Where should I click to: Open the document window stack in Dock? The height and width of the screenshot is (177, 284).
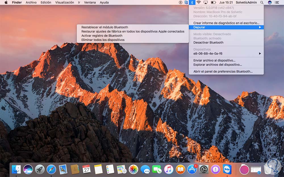click(x=256, y=170)
